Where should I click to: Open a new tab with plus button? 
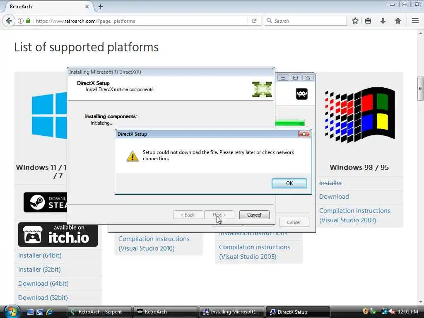101,7
